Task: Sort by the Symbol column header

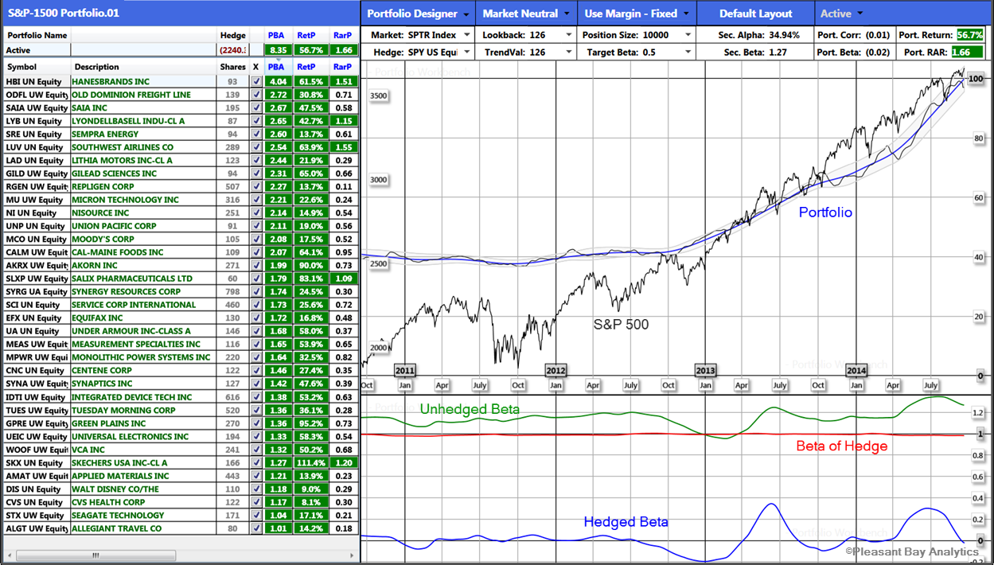Action: (x=37, y=67)
